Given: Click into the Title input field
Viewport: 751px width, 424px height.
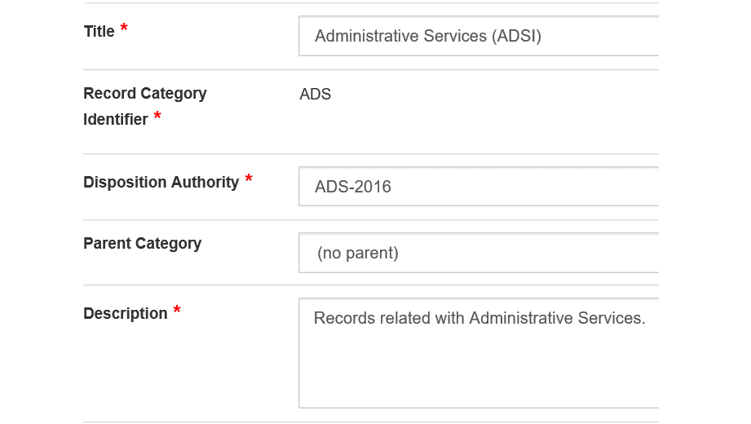Looking at the screenshot, I should click(x=479, y=36).
